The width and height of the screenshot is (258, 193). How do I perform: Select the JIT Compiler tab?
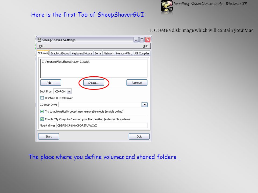click(x=142, y=53)
